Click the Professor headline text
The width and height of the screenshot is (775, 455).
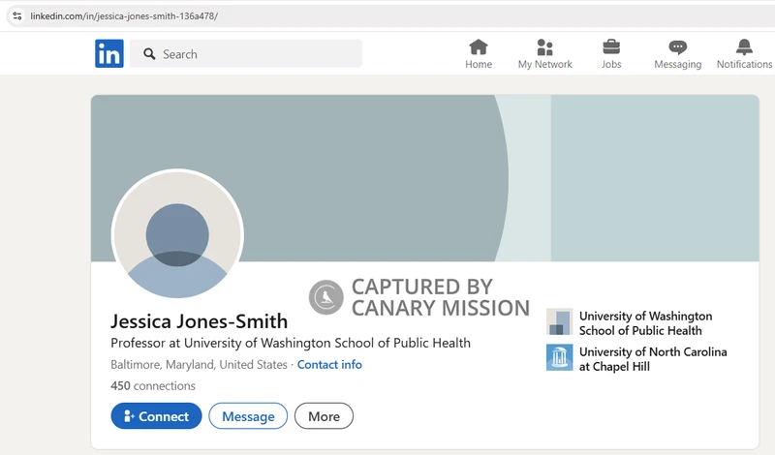pyautogui.click(x=291, y=343)
